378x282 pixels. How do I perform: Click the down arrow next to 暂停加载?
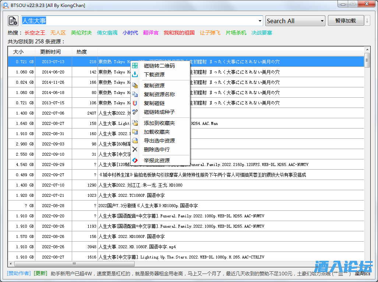click(x=367, y=21)
